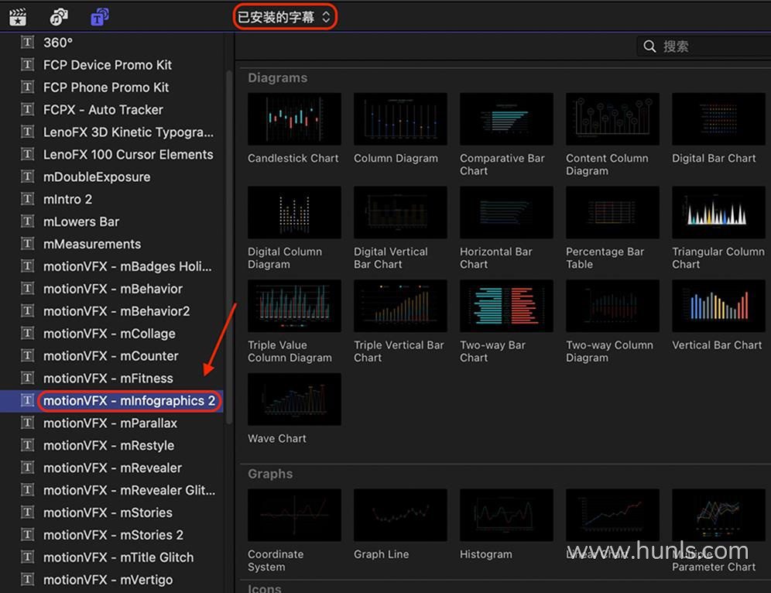Viewport: 771px width, 593px height.
Task: Select mIntro 2 category
Action: point(112,199)
